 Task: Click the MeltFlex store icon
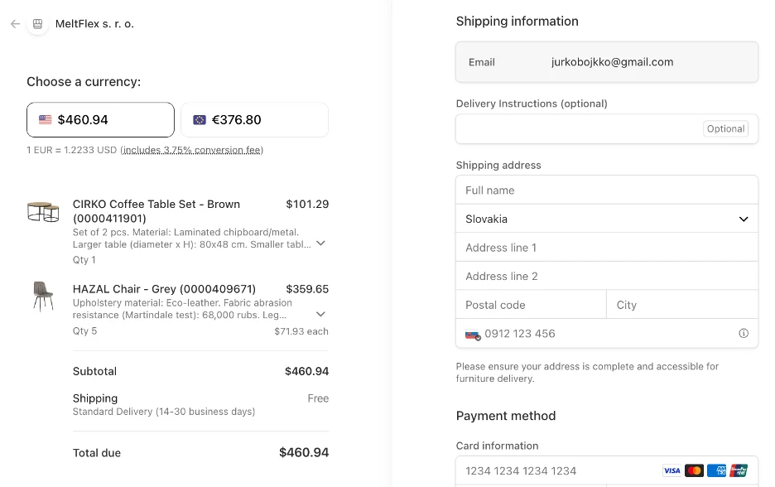point(37,24)
